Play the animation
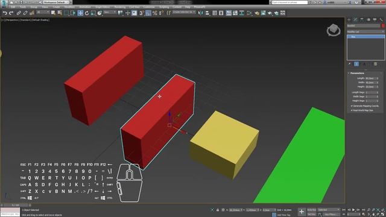 click(x=353, y=210)
